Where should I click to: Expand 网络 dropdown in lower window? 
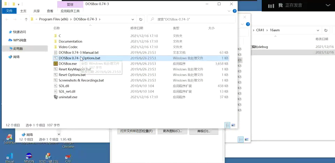(x=59, y=134)
